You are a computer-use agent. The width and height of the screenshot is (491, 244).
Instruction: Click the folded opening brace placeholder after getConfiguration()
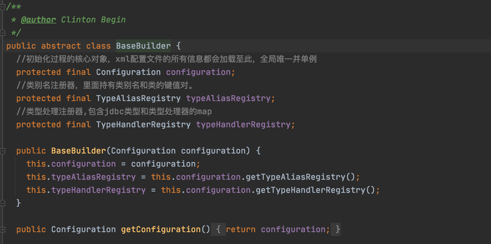[x=218, y=229]
